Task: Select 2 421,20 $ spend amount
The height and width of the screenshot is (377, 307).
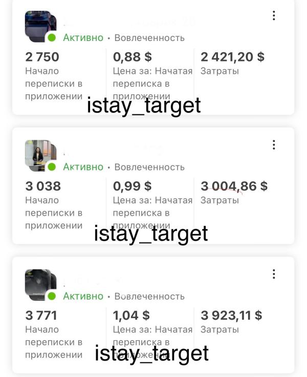Action: pyautogui.click(x=232, y=57)
